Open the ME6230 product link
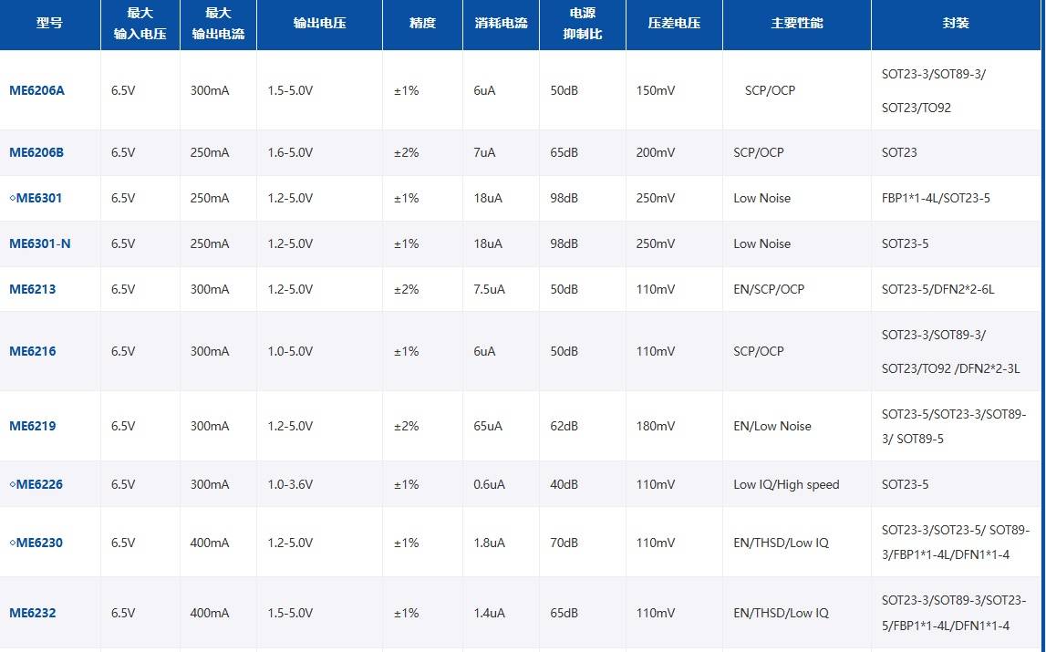Image resolution: width=1046 pixels, height=652 pixels. click(39, 543)
